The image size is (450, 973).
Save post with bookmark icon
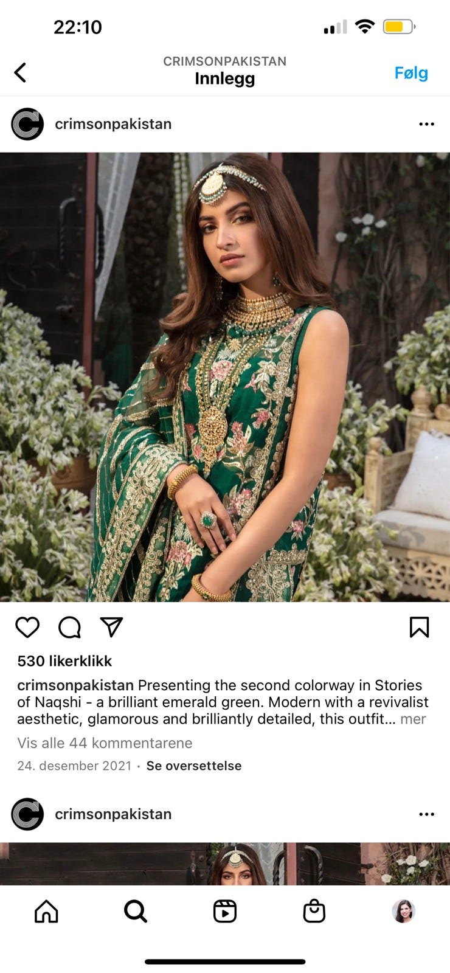[x=419, y=627]
